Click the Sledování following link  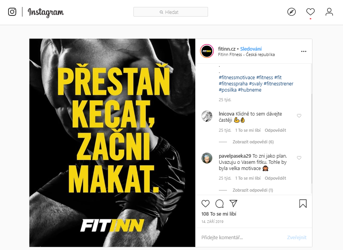click(251, 49)
